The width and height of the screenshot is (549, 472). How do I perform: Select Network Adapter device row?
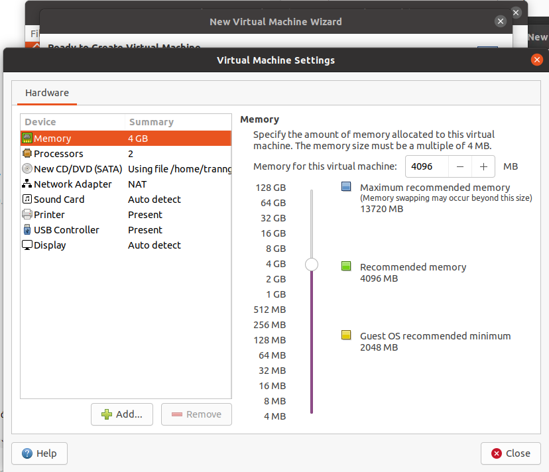(x=126, y=184)
